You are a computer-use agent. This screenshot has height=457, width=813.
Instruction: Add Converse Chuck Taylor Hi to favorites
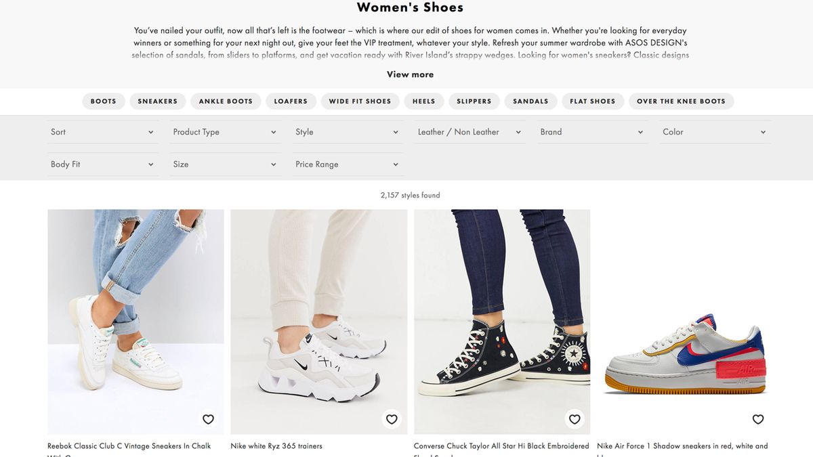pos(574,419)
